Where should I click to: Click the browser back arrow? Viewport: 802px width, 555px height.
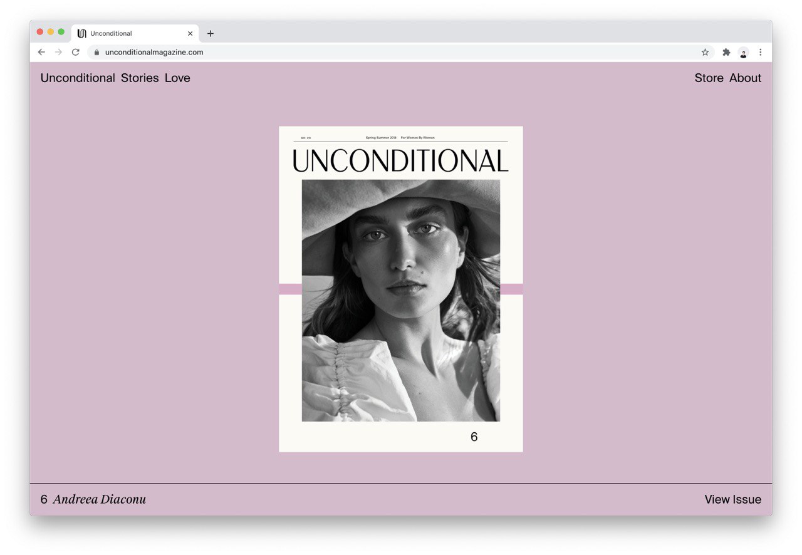coord(41,52)
